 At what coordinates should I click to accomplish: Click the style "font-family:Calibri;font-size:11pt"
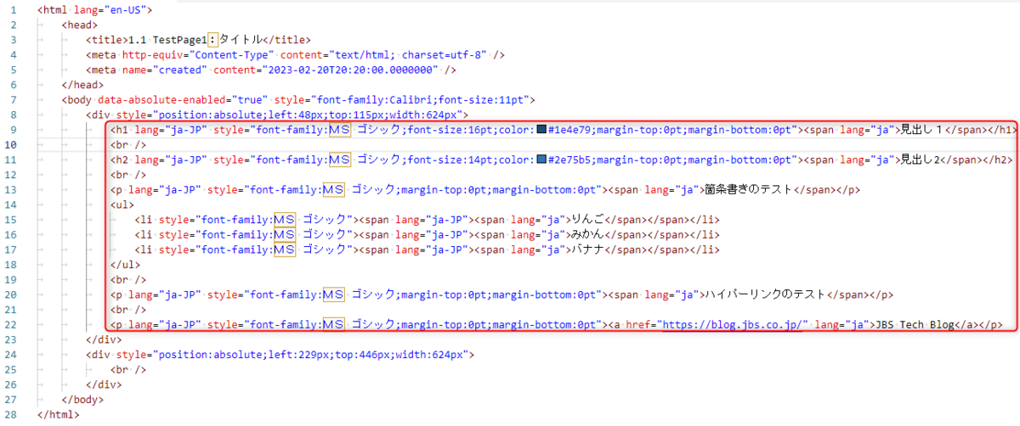(421, 100)
